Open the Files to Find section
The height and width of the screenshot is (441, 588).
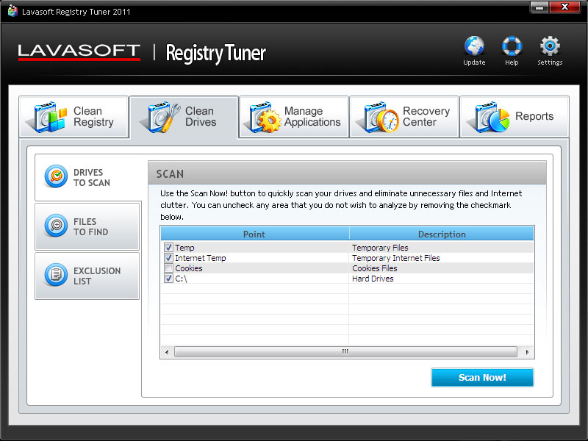[x=87, y=226]
